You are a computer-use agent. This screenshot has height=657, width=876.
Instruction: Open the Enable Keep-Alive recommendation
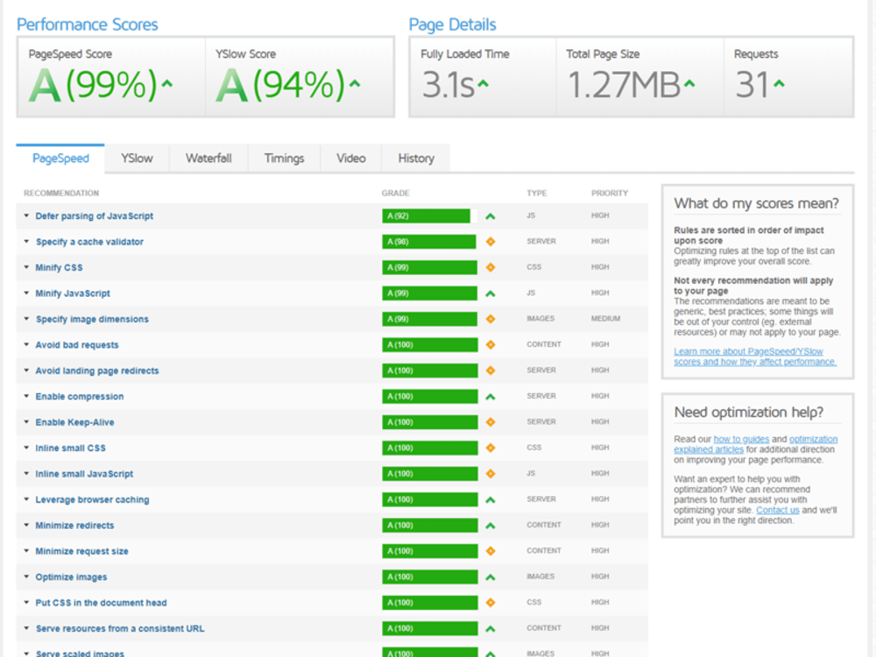point(74,422)
